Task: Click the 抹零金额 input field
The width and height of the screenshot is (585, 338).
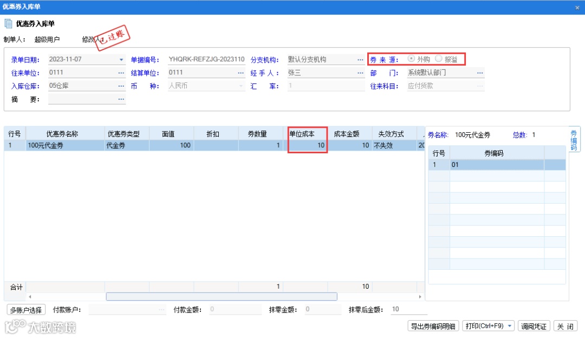Action: [323, 309]
